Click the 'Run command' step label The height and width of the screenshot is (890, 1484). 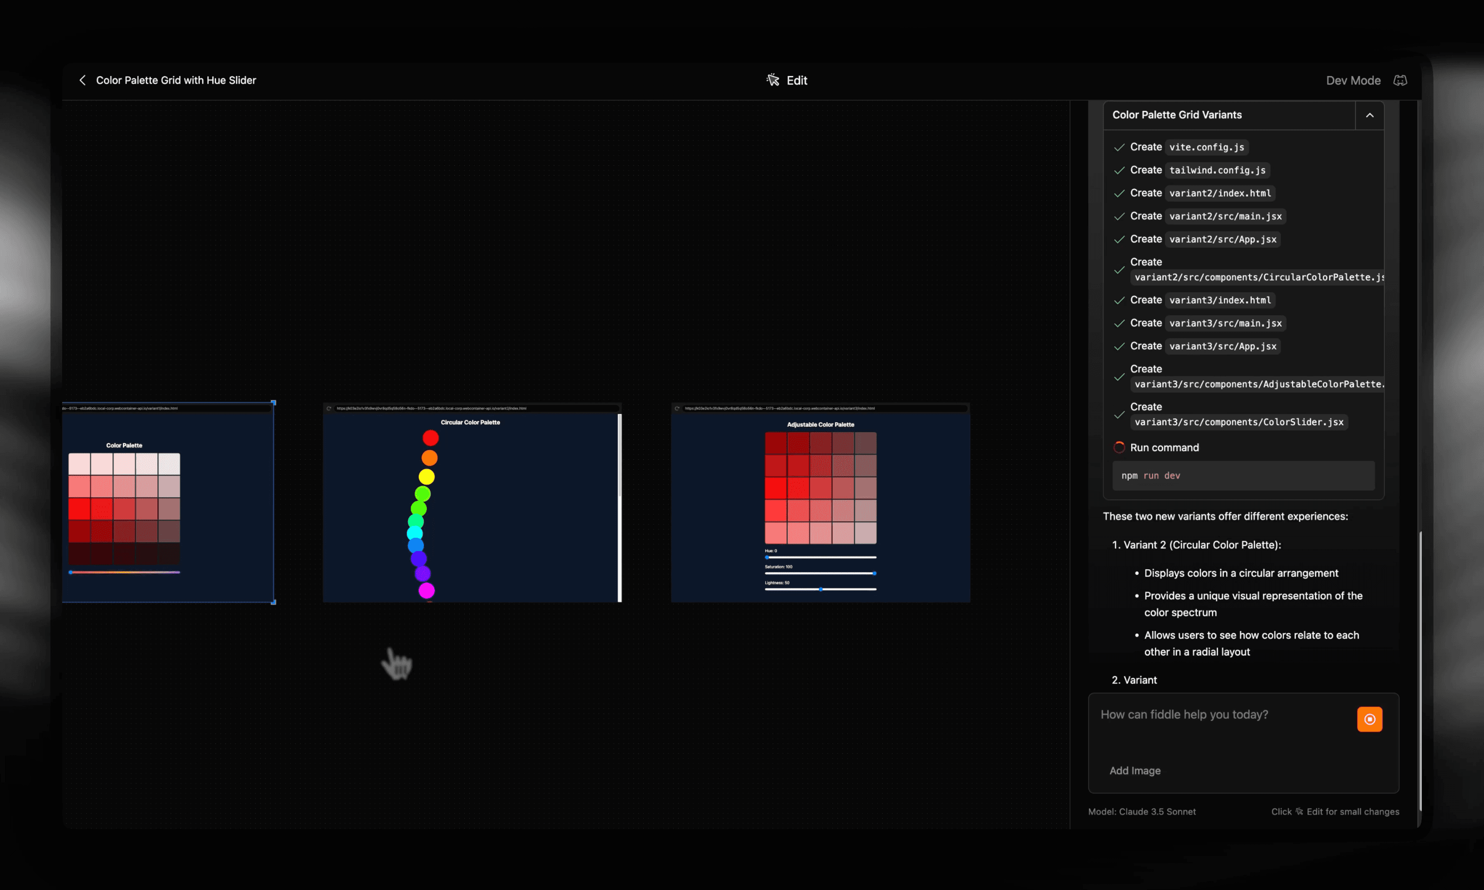coord(1164,447)
